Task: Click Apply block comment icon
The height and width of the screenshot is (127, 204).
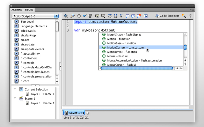Action: [127, 16]
